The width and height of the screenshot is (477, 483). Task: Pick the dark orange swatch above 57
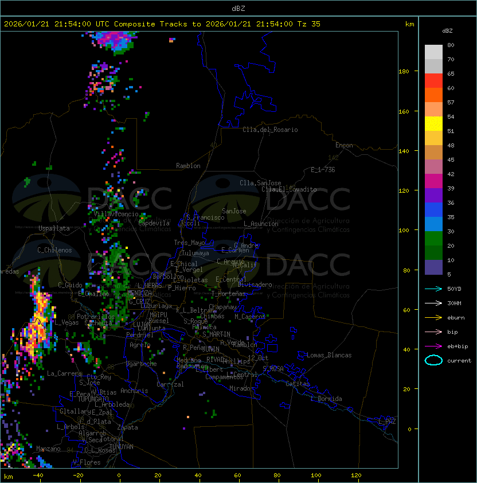tap(433, 95)
